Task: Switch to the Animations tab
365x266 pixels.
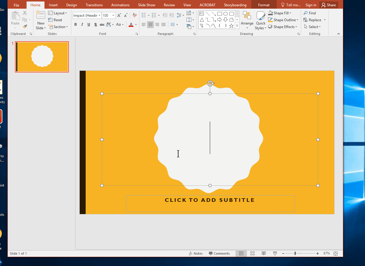Action: point(121,5)
